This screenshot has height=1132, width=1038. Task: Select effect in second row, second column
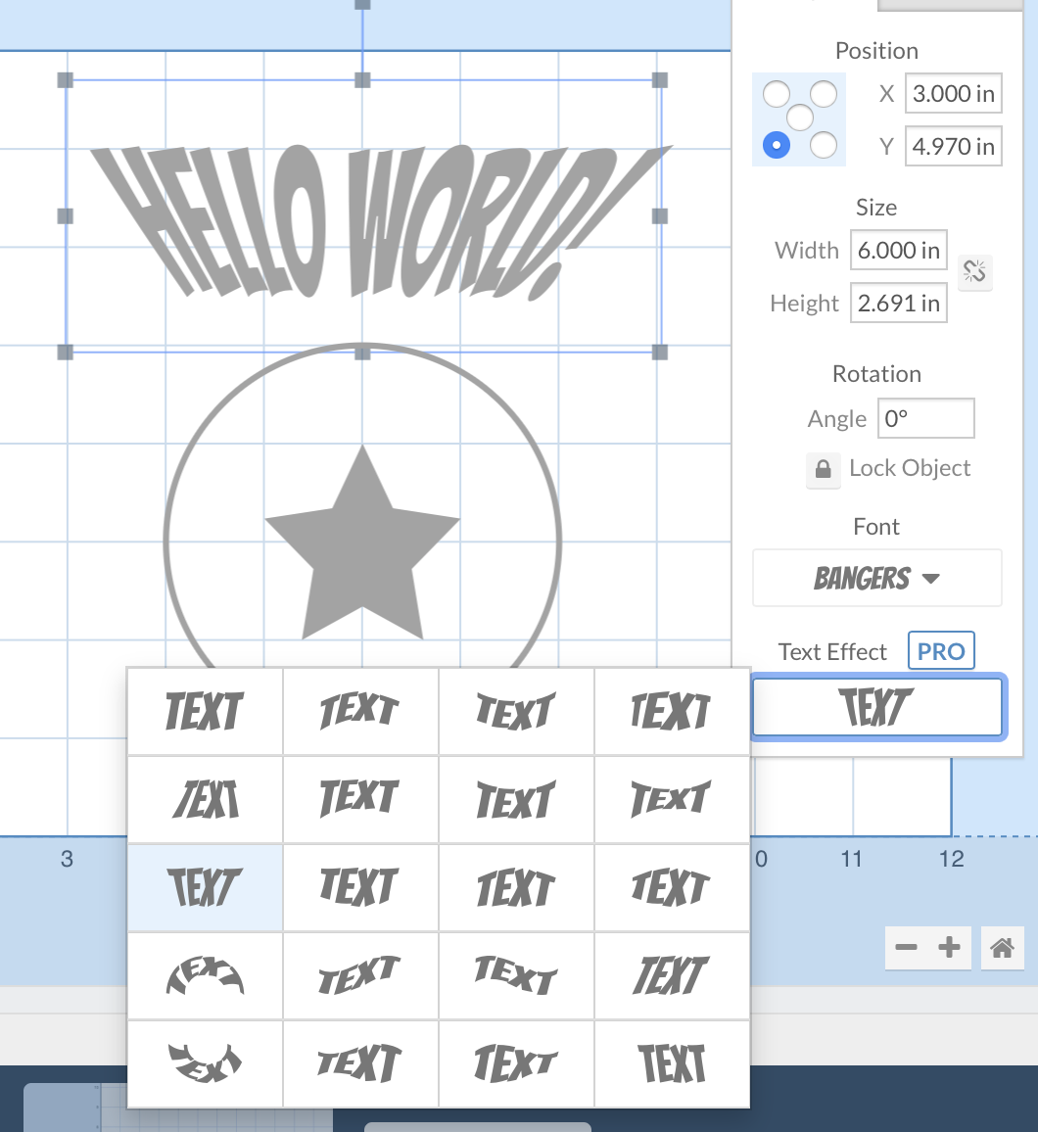coord(360,800)
